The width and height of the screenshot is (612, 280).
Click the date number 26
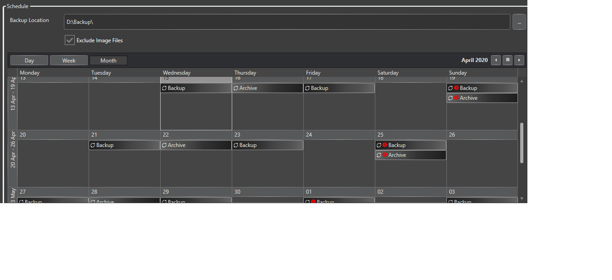pos(452,135)
